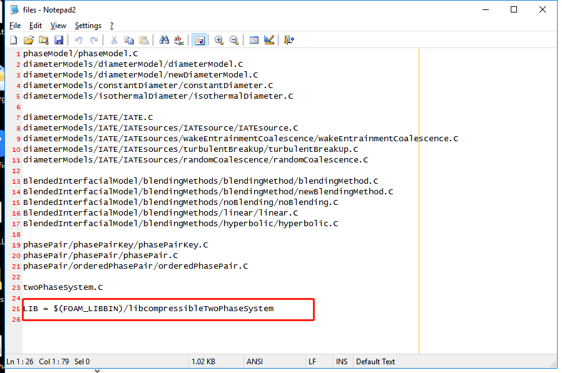Place cursor on the twoPhaseSystem.C line
Screen dimensions: 562x373
pyautogui.click(x=63, y=287)
